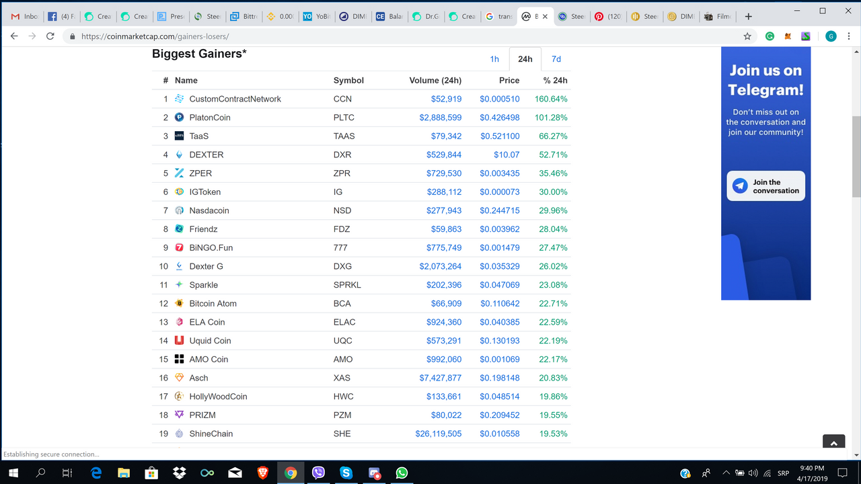Select the 24h gainers tab

[525, 59]
